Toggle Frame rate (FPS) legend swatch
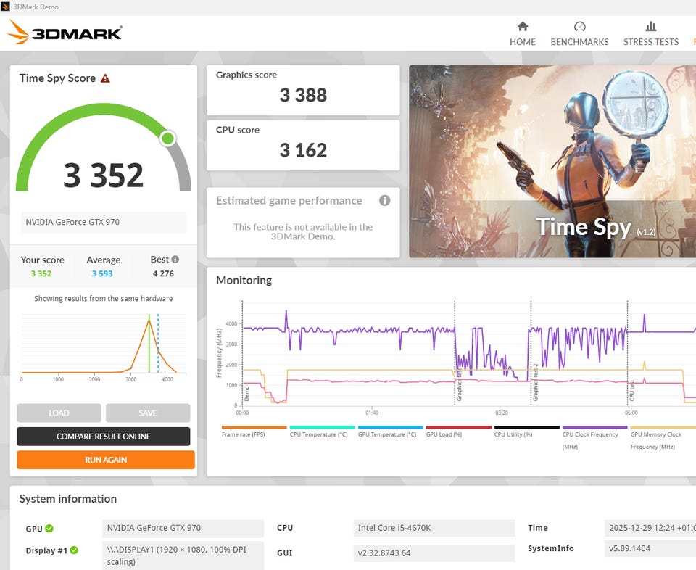This screenshot has width=696, height=570. 254,428
